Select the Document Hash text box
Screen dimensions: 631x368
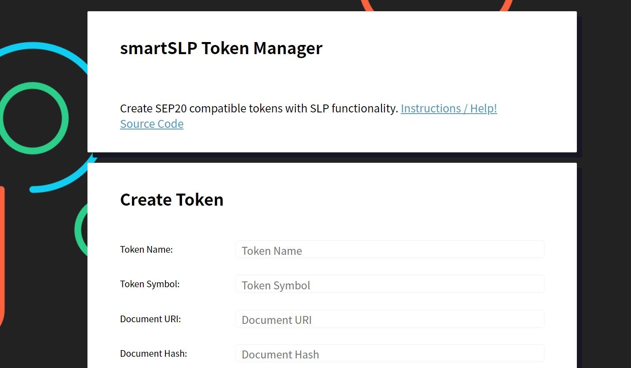point(390,353)
